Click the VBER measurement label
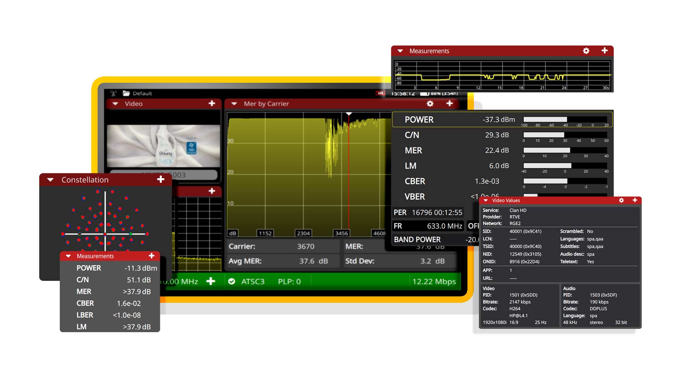Image resolution: width=681 pixels, height=383 pixels. pos(415,196)
